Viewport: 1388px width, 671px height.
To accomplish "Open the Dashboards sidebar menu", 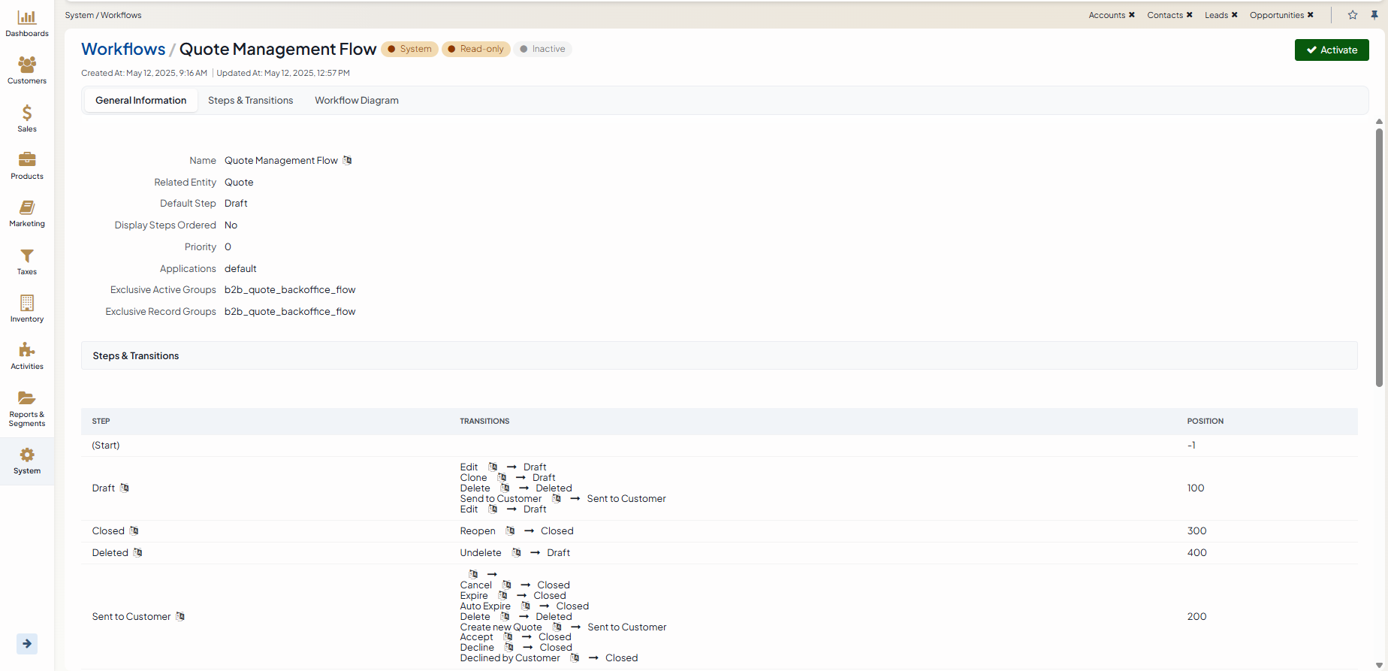I will [x=27, y=23].
